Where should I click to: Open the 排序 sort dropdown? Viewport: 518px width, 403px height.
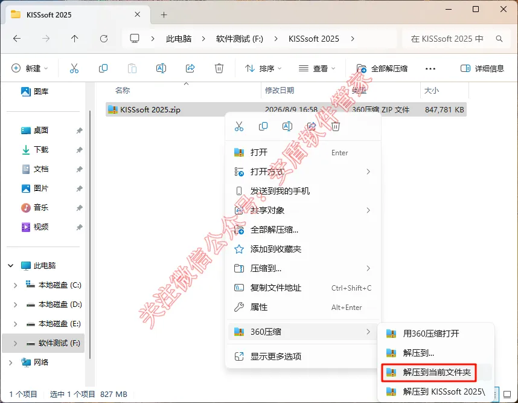point(263,68)
